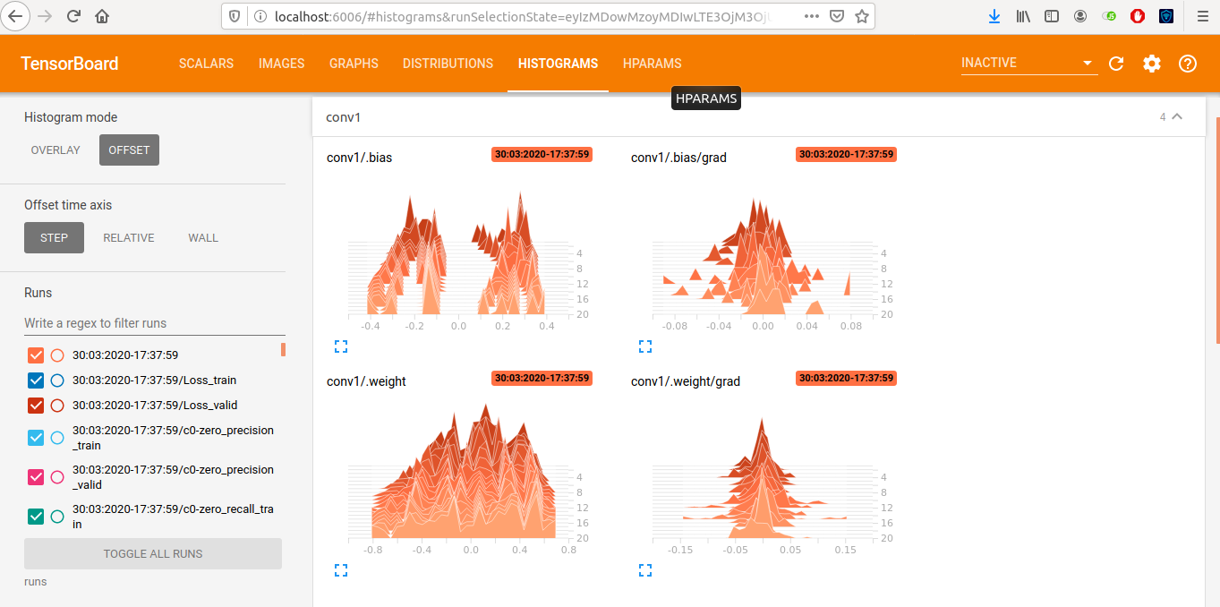Click TOGGLE ALL RUNS button

[x=153, y=553]
